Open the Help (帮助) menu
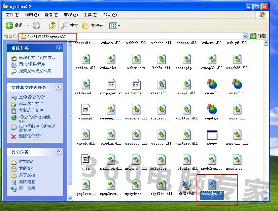 (110, 15)
